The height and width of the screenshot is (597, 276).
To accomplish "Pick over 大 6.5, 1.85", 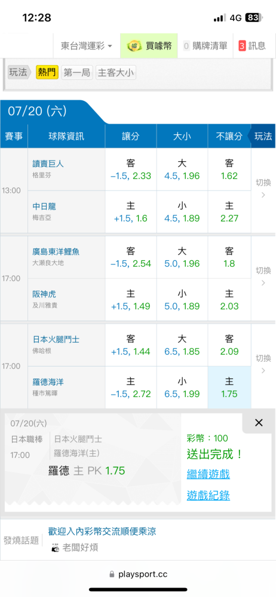I will pyautogui.click(x=182, y=344).
